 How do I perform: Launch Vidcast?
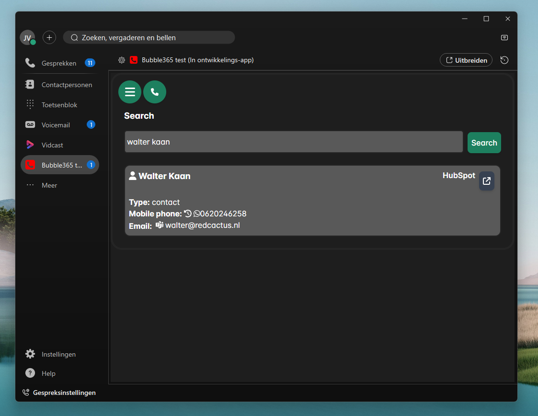point(52,145)
